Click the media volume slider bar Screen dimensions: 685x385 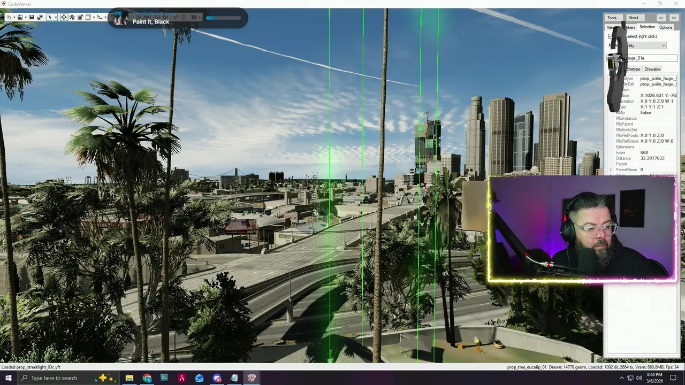[x=224, y=18]
